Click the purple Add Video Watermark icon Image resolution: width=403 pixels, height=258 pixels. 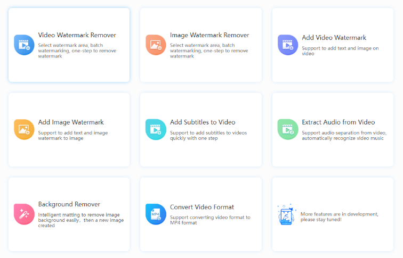click(288, 45)
